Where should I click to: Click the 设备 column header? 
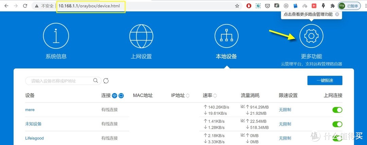(x=30, y=95)
